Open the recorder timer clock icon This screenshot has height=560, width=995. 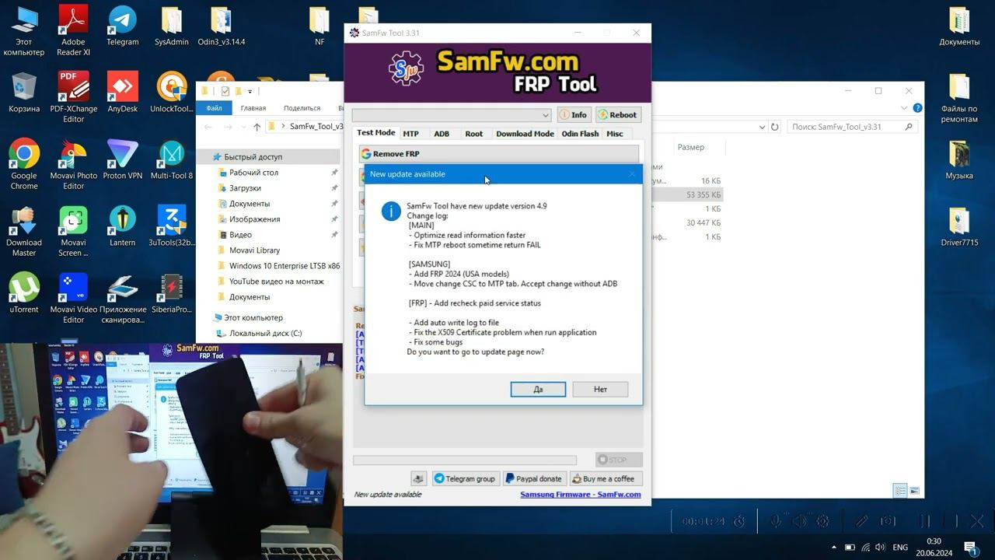pyautogui.click(x=739, y=521)
